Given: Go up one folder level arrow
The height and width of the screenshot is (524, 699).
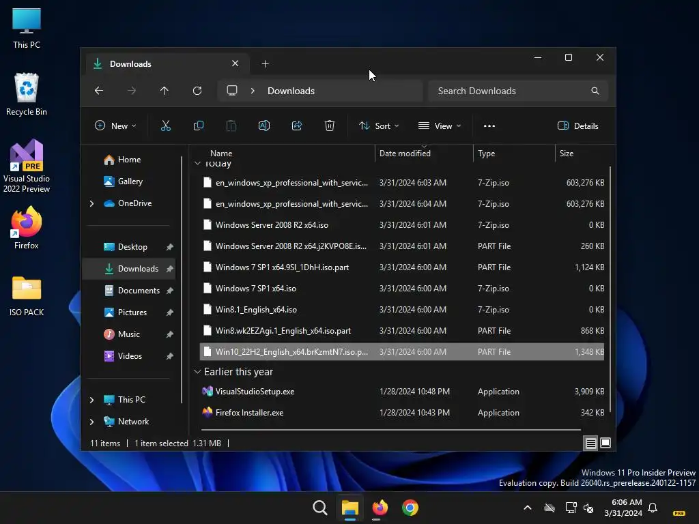Looking at the screenshot, I should (x=164, y=91).
